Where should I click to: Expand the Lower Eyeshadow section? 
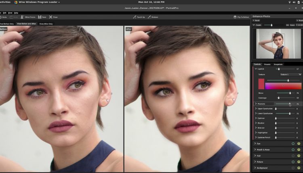pyautogui.click(x=256, y=113)
